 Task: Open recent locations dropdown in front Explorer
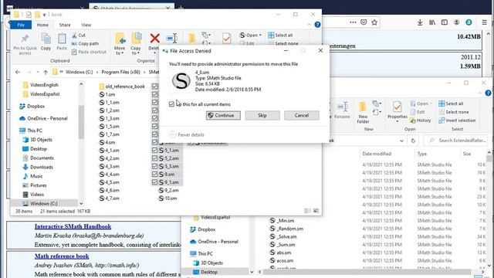[x=38, y=72]
